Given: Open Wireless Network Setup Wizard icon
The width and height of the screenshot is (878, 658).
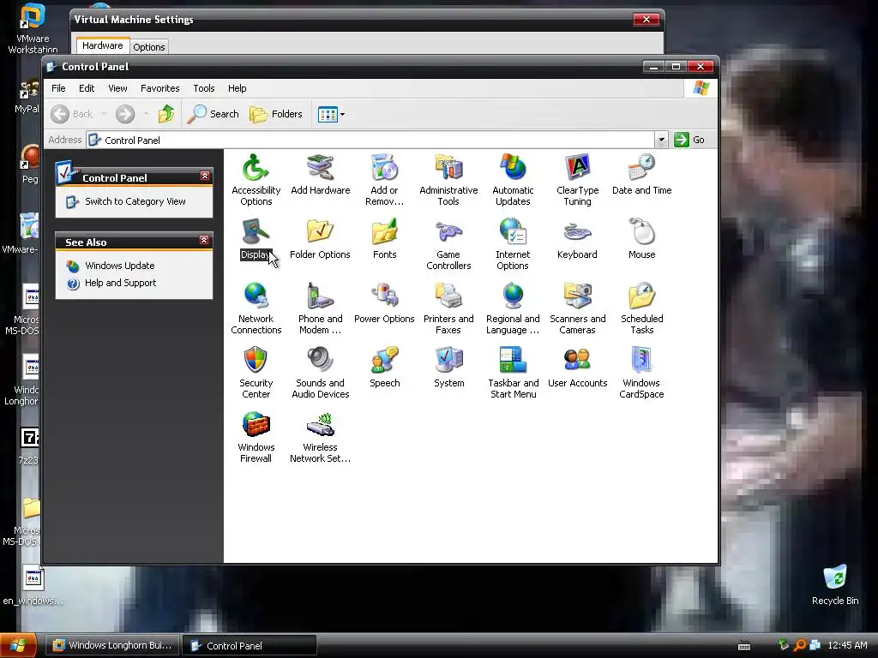Looking at the screenshot, I should [x=321, y=437].
